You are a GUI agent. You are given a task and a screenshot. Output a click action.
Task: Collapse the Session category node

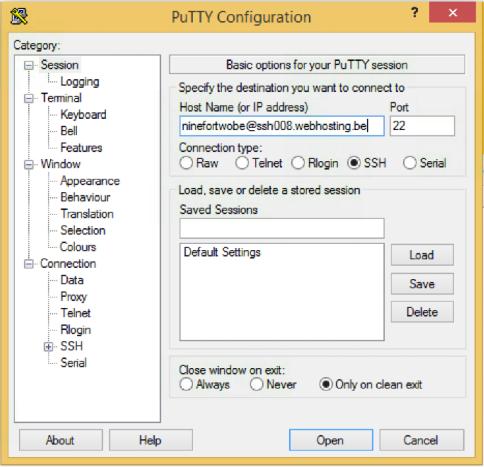point(29,65)
